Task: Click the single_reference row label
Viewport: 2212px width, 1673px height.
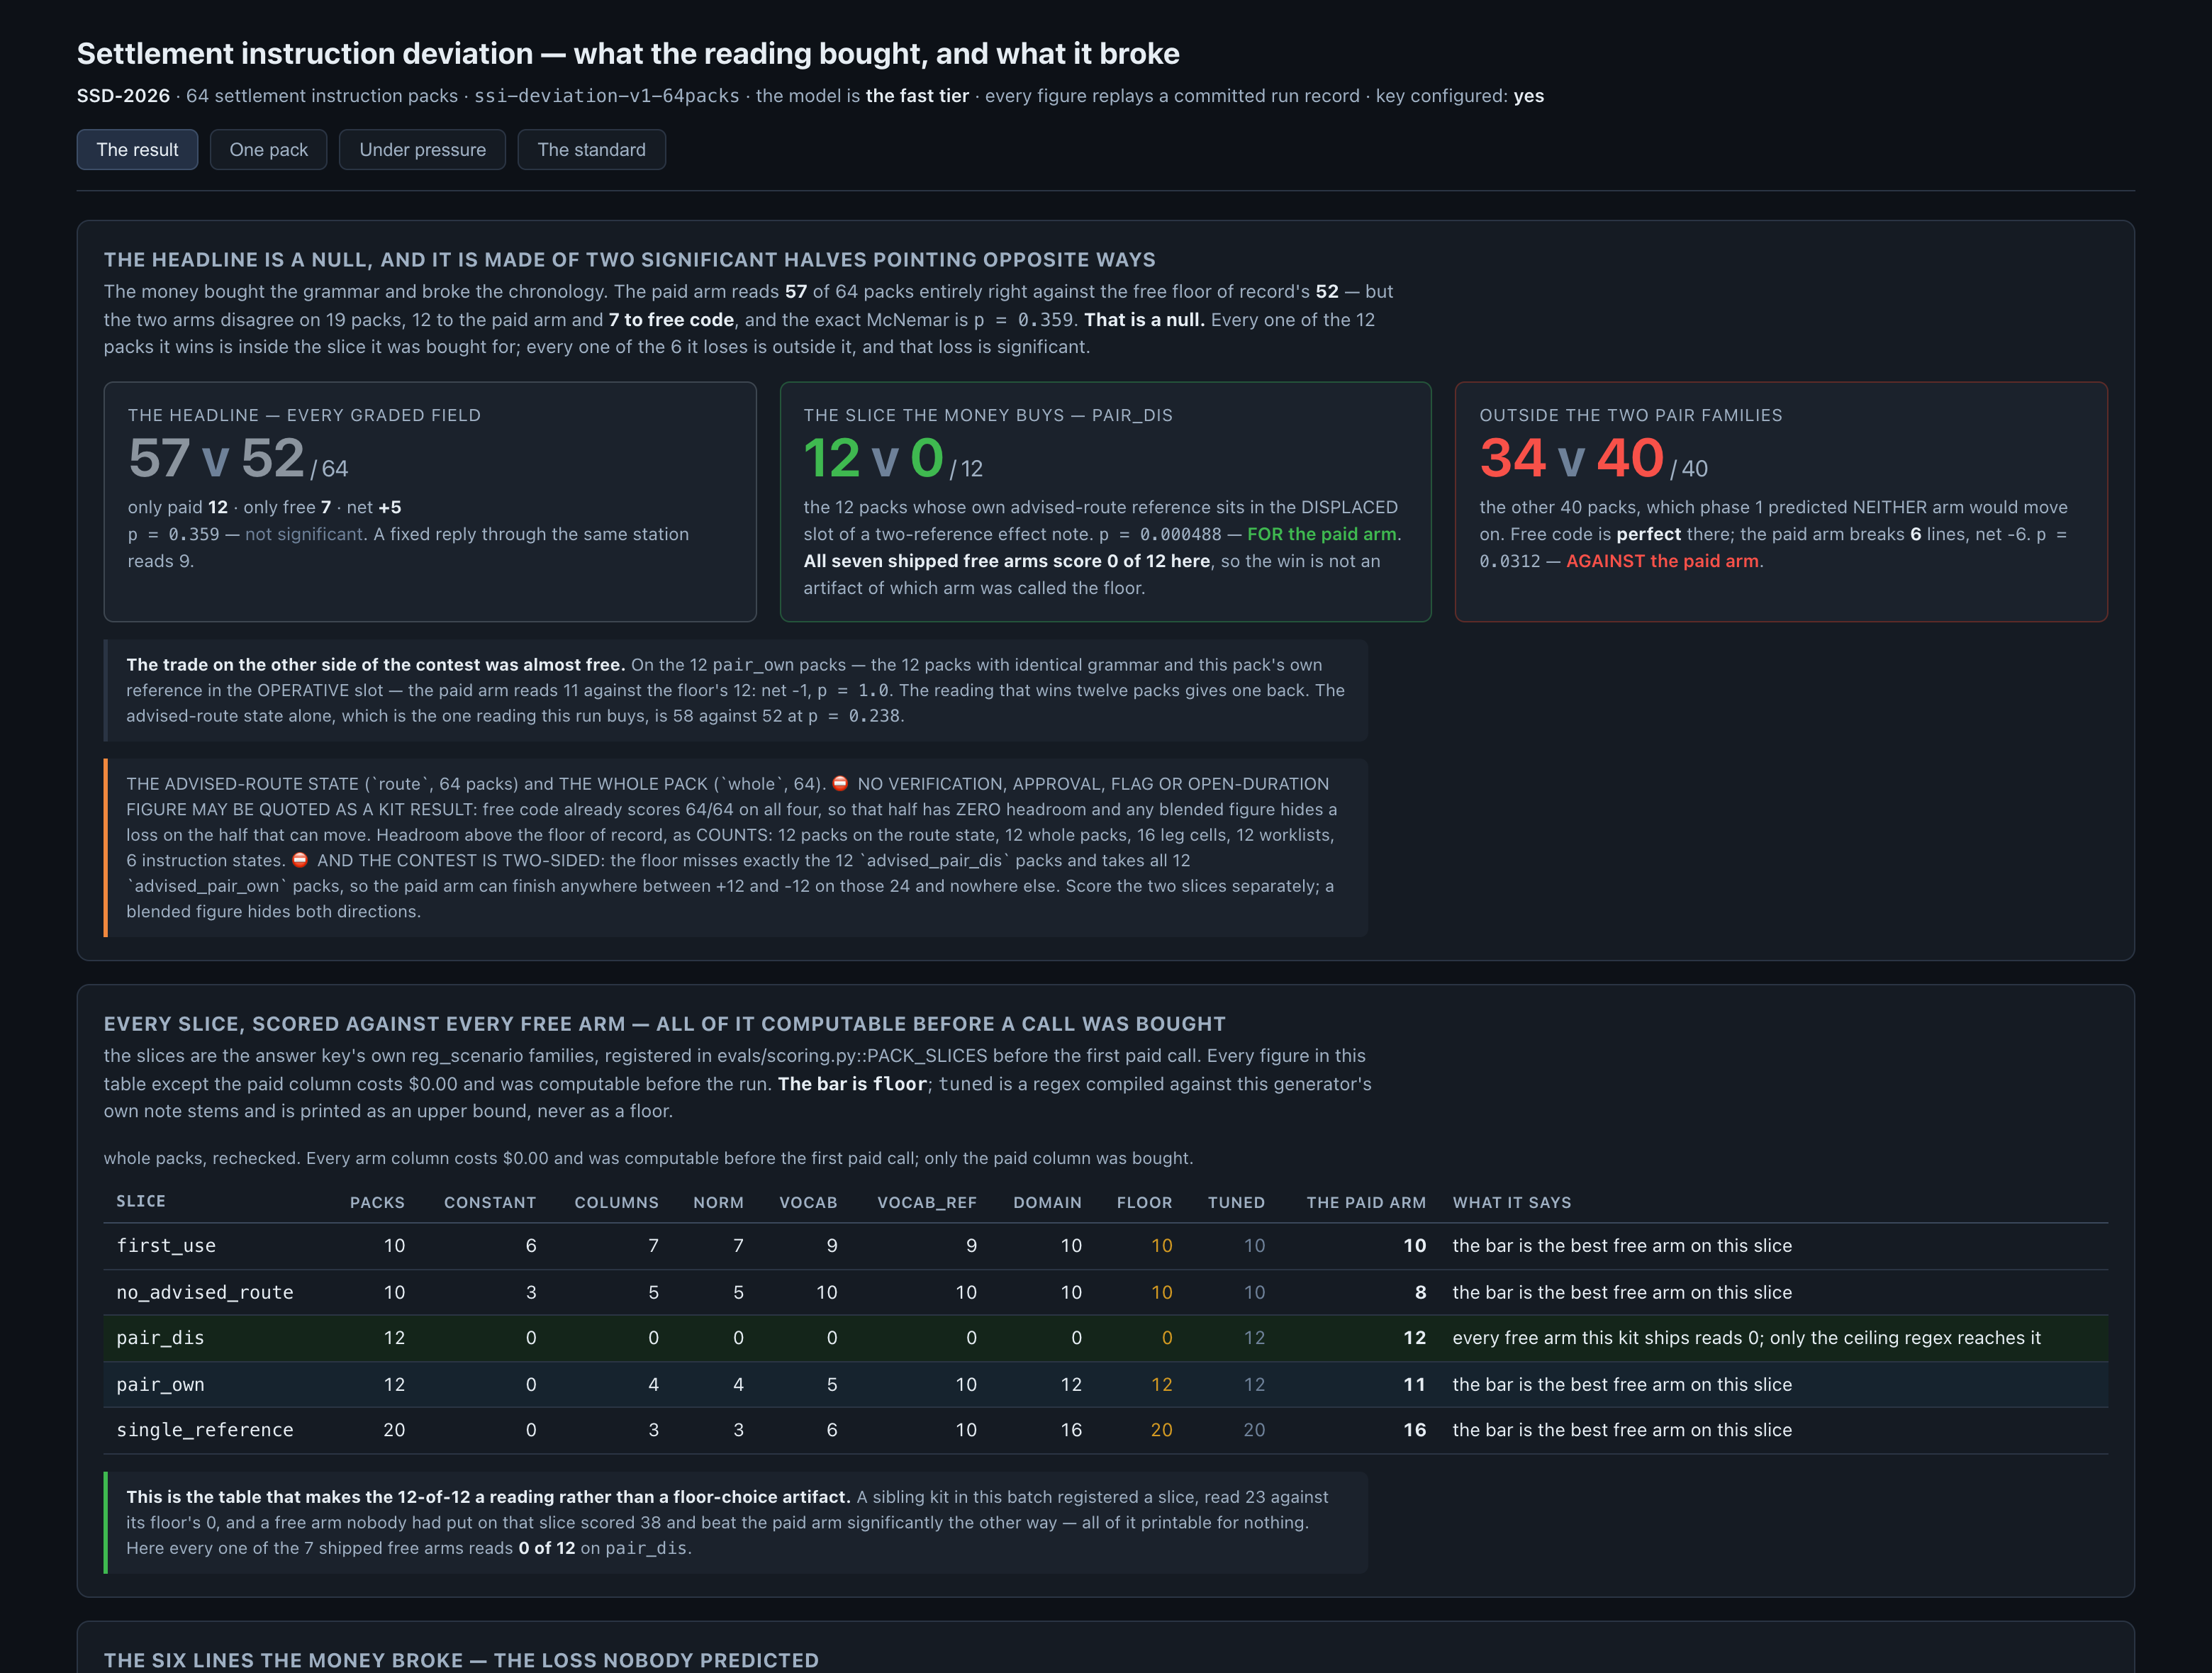Action: pos(205,1430)
